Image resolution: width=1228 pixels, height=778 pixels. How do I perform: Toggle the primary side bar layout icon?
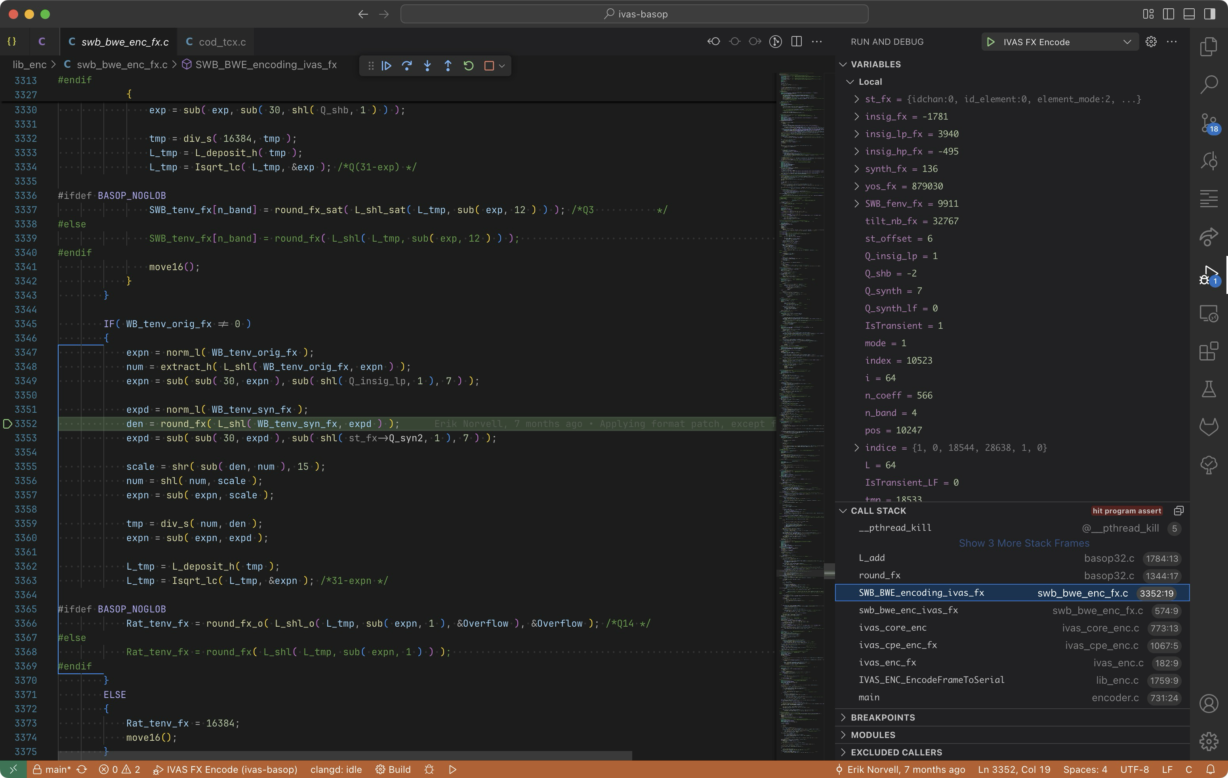(x=1168, y=14)
